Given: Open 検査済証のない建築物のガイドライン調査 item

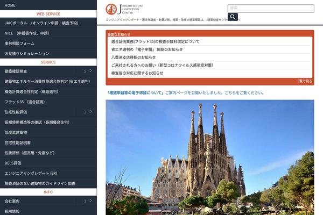Looking at the screenshot, I should point(48,183).
